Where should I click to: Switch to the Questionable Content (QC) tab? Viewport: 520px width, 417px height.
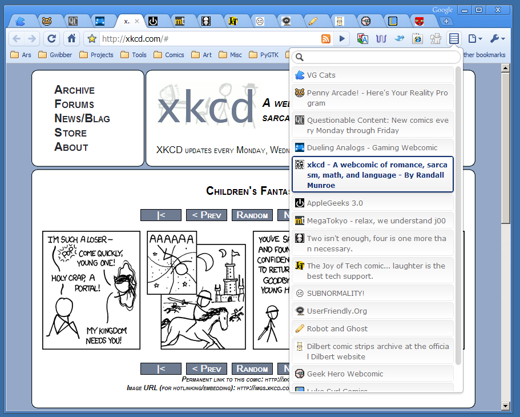[x=73, y=22]
